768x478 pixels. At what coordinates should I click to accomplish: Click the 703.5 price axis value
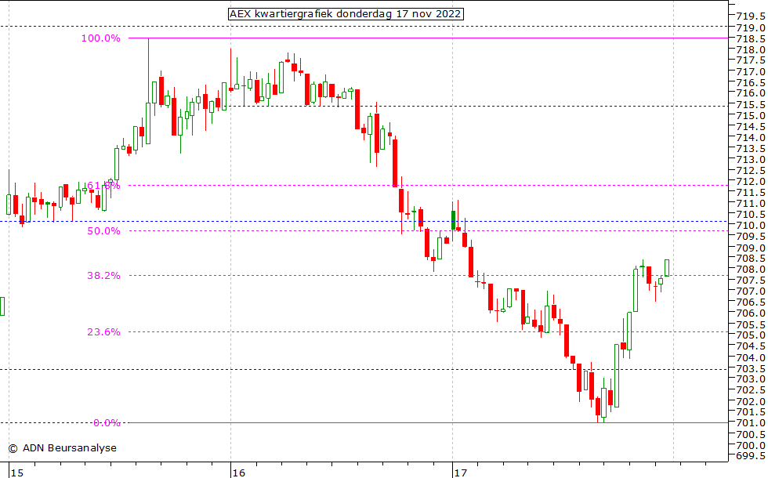pos(751,368)
